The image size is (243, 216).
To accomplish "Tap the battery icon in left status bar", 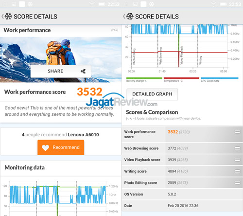I will pos(102,4).
